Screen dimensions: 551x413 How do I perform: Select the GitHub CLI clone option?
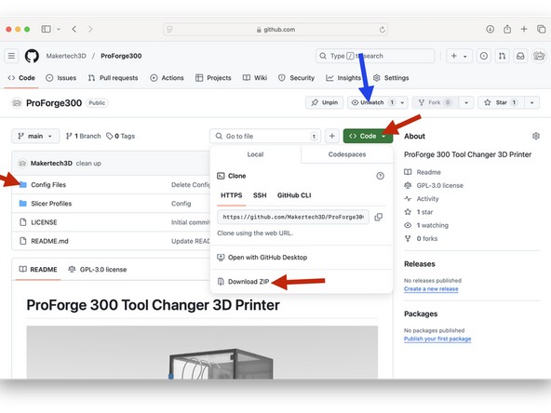click(294, 195)
